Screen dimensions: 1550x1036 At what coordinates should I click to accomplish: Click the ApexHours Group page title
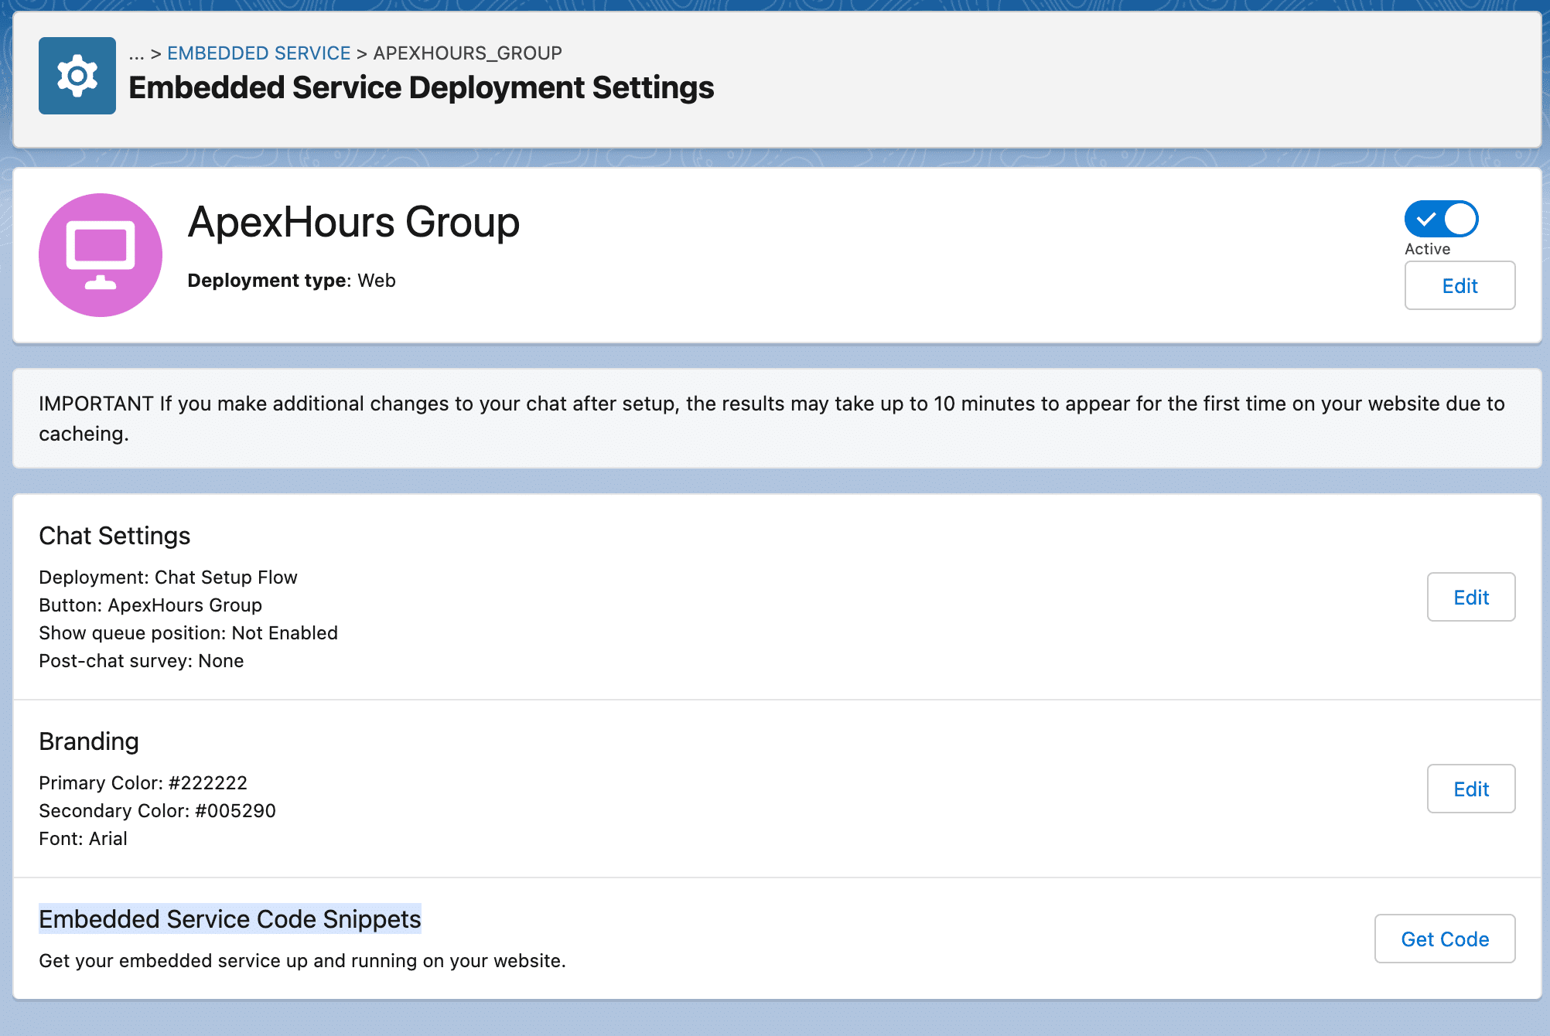click(353, 223)
